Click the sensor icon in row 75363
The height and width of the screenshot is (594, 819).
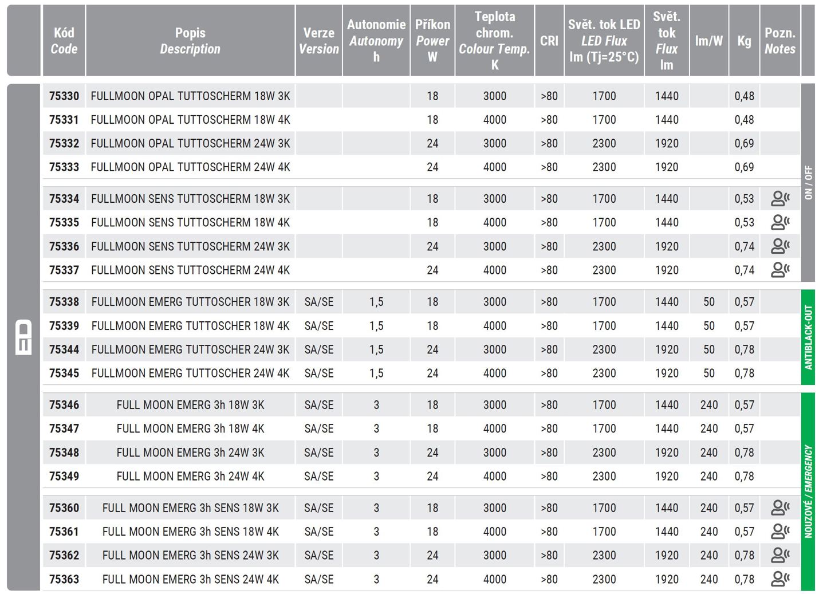click(x=780, y=579)
